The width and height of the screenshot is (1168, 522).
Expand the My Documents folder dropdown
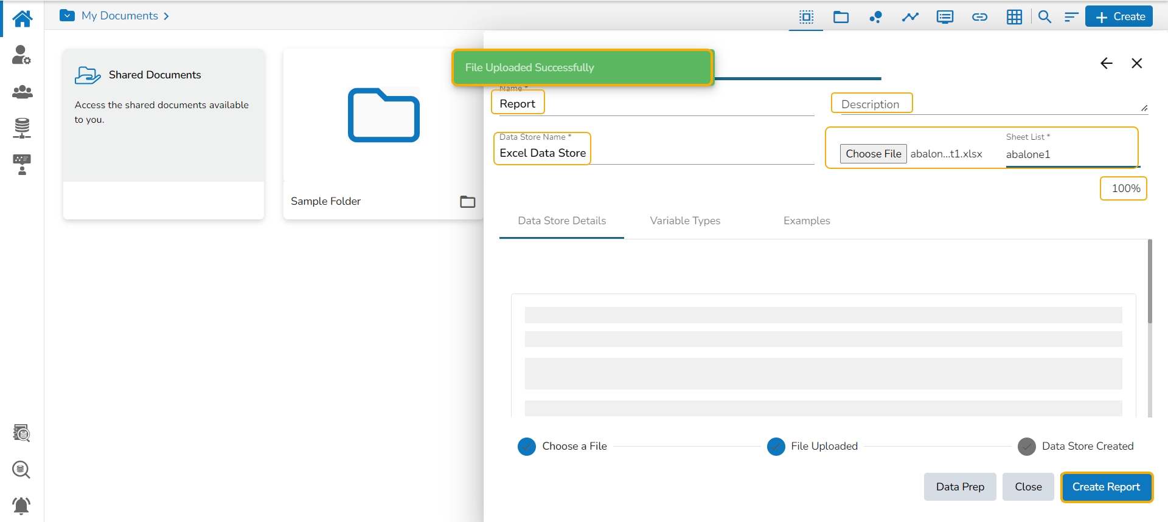pyautogui.click(x=68, y=16)
